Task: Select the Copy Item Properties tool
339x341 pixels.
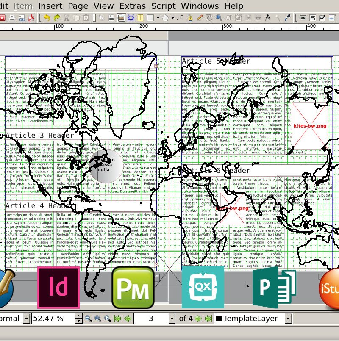Action: pyautogui.click(x=278, y=18)
